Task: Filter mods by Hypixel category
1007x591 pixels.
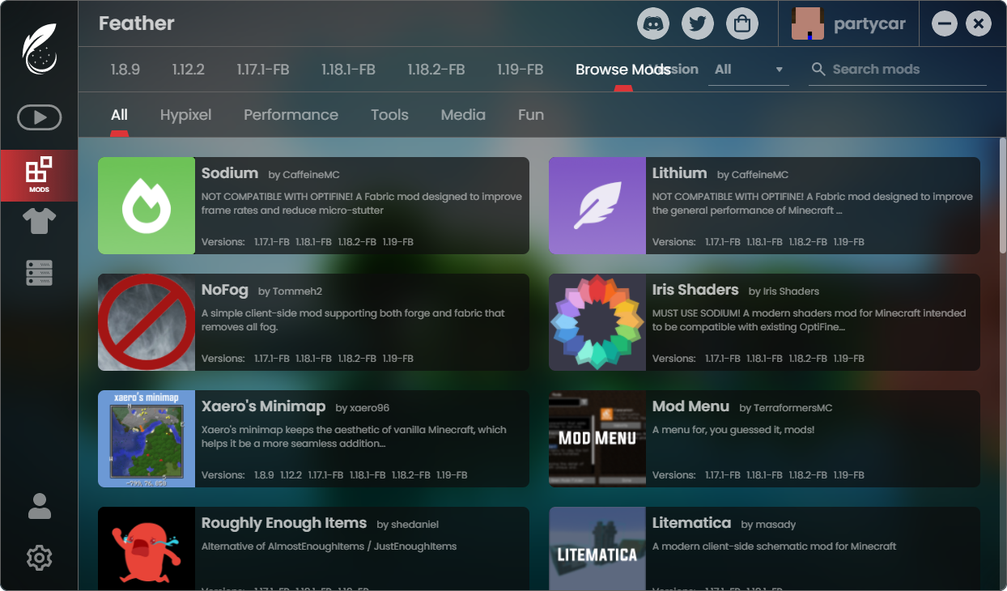Action: point(185,115)
